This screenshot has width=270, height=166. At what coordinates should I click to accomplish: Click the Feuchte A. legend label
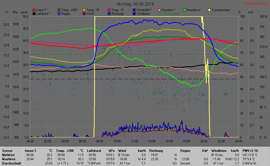[x=194, y=10]
